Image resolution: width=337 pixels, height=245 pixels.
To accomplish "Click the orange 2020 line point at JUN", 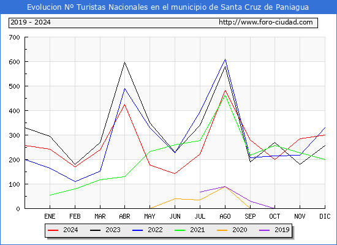I will (x=175, y=198).
